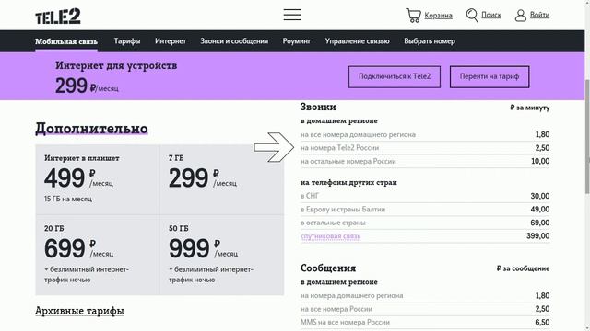This screenshot has height=331, width=590.
Task: Open the Поиск link
Action: (491, 15)
